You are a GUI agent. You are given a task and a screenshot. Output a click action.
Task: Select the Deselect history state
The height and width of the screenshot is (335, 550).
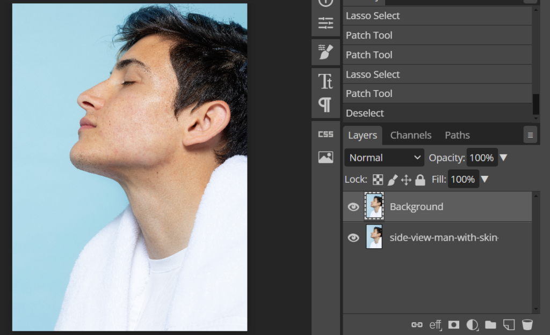coord(437,113)
